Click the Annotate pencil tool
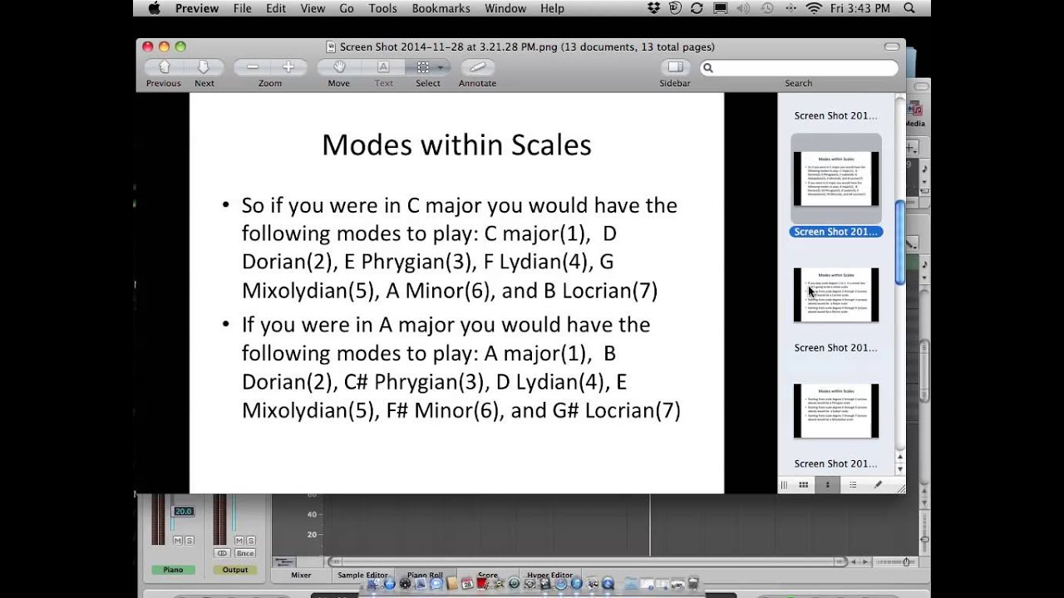 477,67
